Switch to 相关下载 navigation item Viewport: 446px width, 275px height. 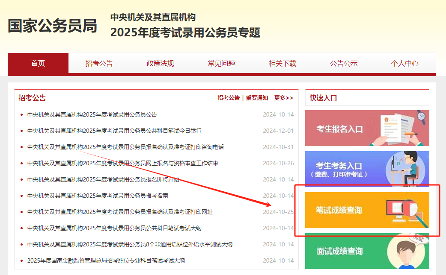(x=282, y=64)
